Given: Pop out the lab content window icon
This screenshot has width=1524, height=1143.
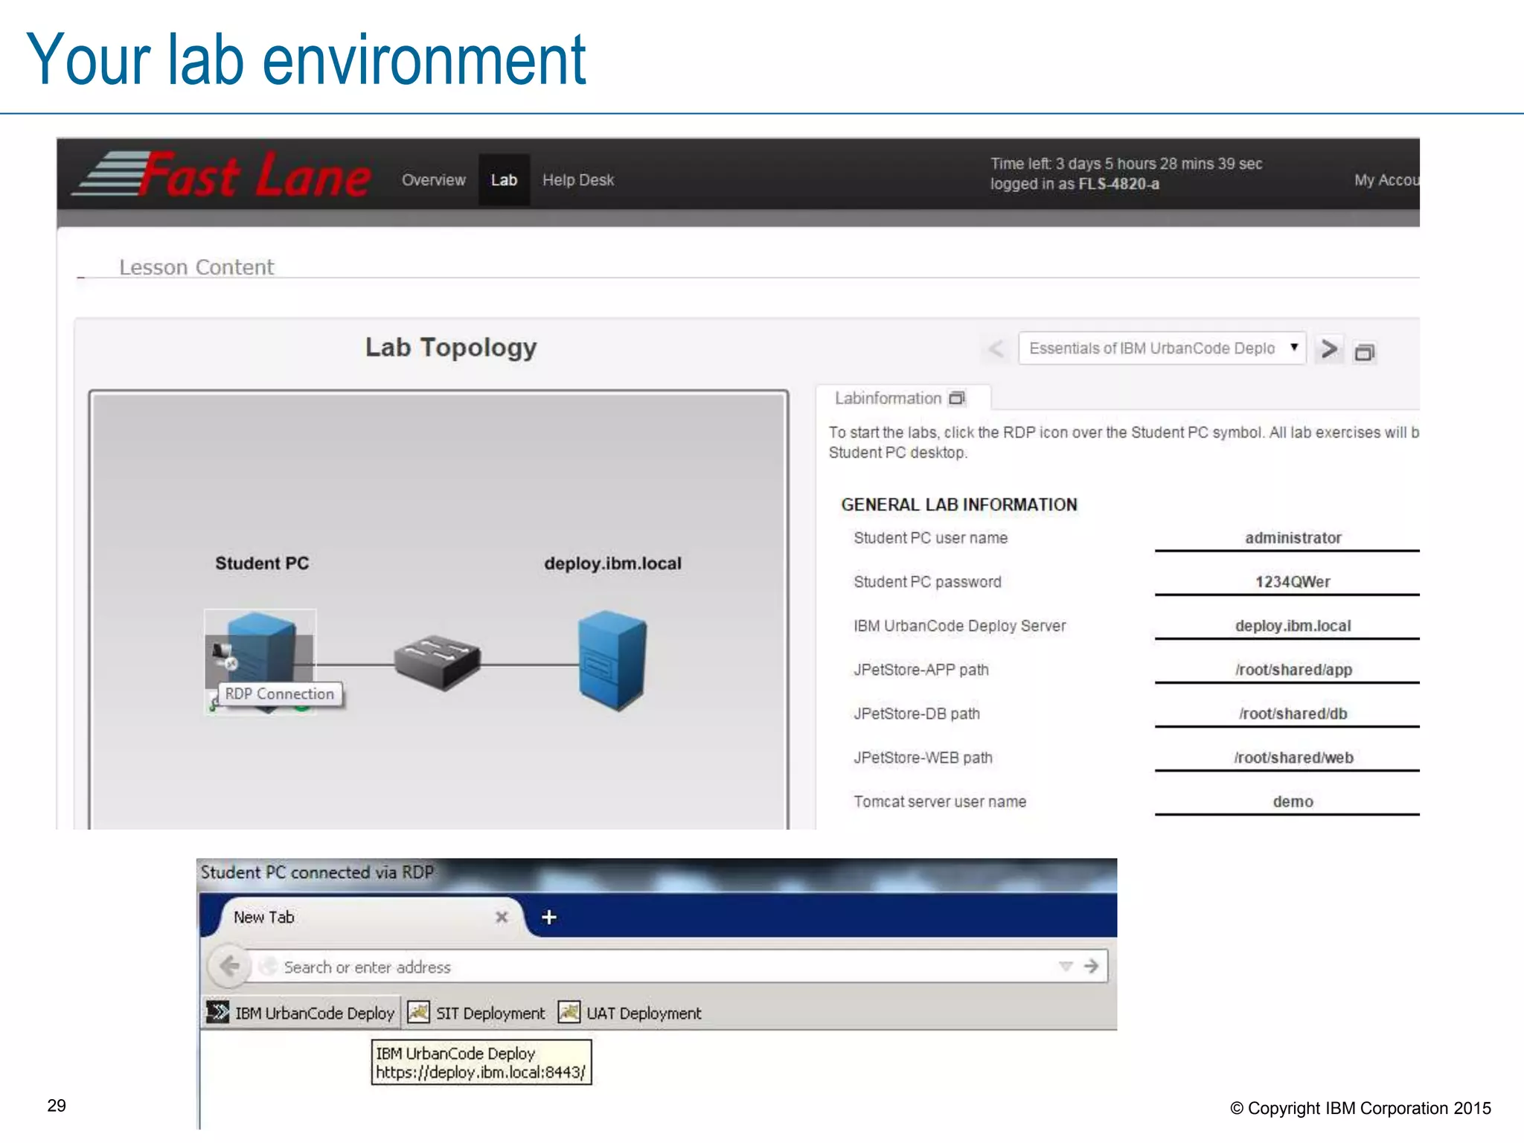Looking at the screenshot, I should (1365, 352).
